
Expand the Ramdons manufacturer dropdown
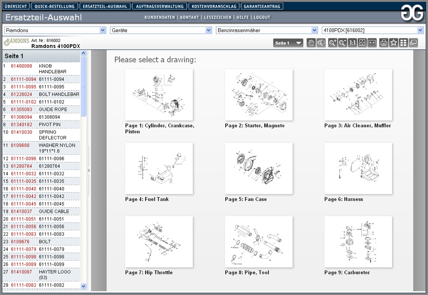(103, 30)
